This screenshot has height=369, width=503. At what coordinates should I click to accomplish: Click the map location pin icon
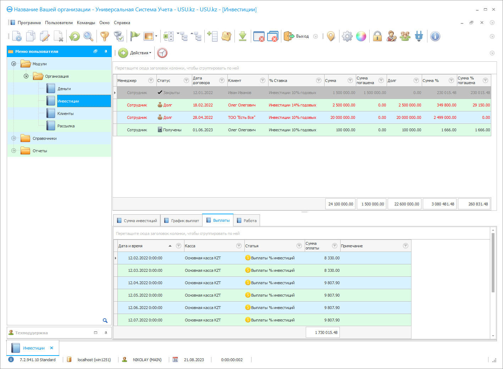(331, 36)
